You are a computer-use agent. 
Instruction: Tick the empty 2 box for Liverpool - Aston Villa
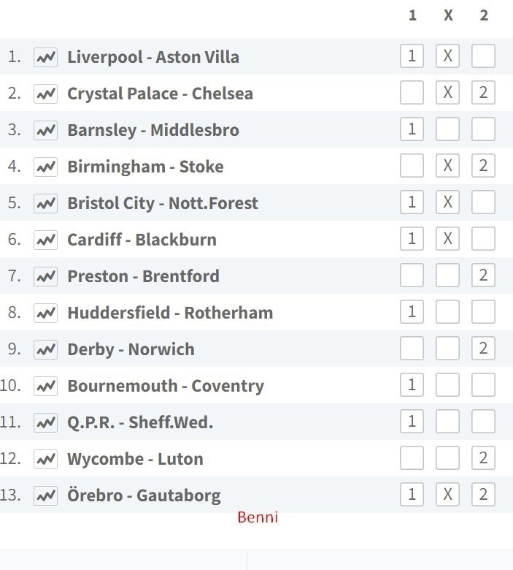483,56
